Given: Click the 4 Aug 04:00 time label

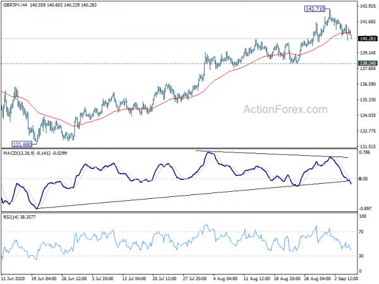Looking at the screenshot, I should pyautogui.click(x=226, y=278).
